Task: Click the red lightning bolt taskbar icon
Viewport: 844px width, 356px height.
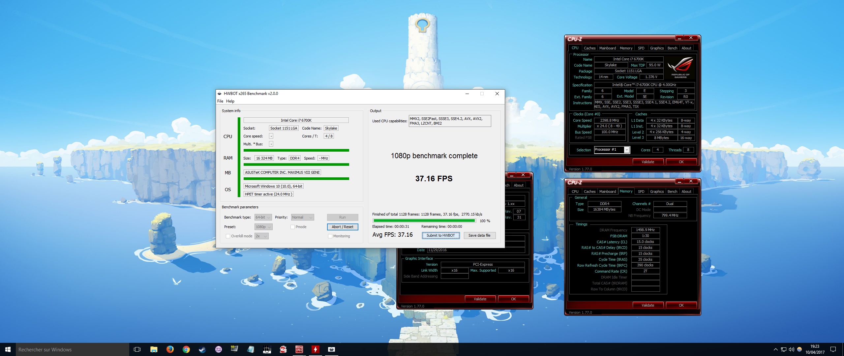Action: (x=316, y=349)
